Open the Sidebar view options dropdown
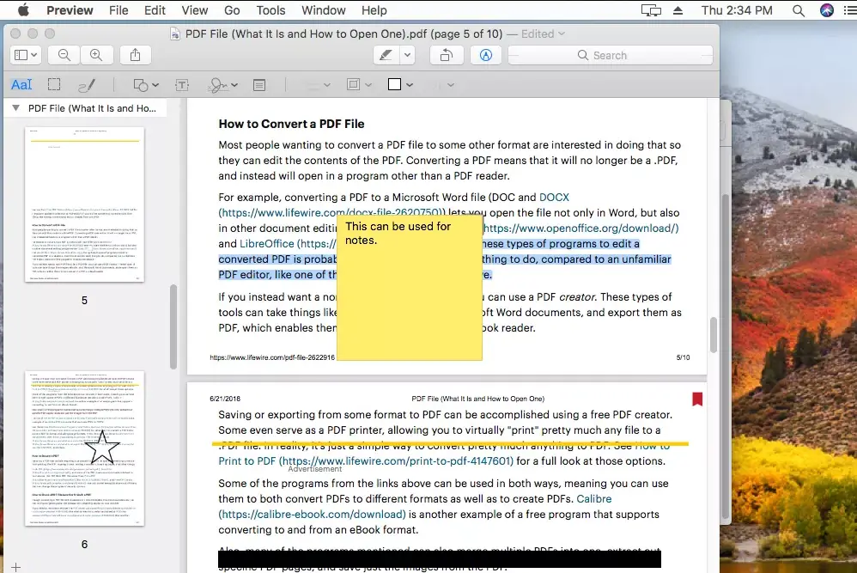This screenshot has width=857, height=573. 26,55
